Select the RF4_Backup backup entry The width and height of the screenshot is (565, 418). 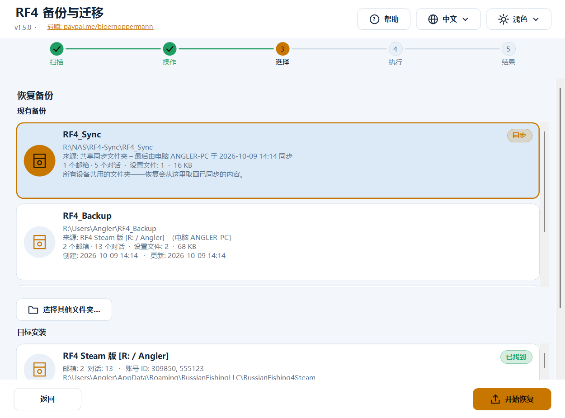[278, 242]
